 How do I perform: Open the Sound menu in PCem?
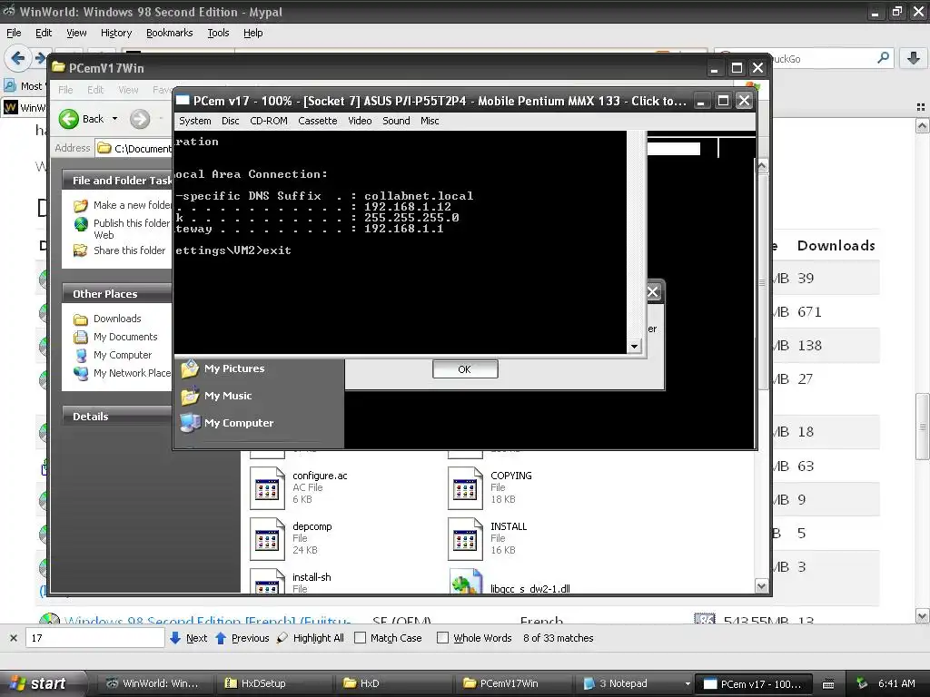tap(396, 121)
